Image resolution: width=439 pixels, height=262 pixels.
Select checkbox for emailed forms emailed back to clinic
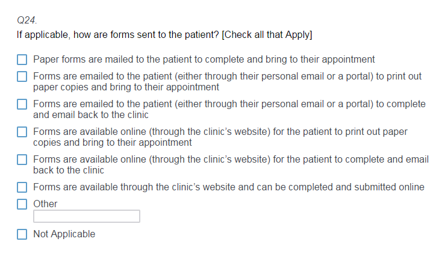[22, 104]
